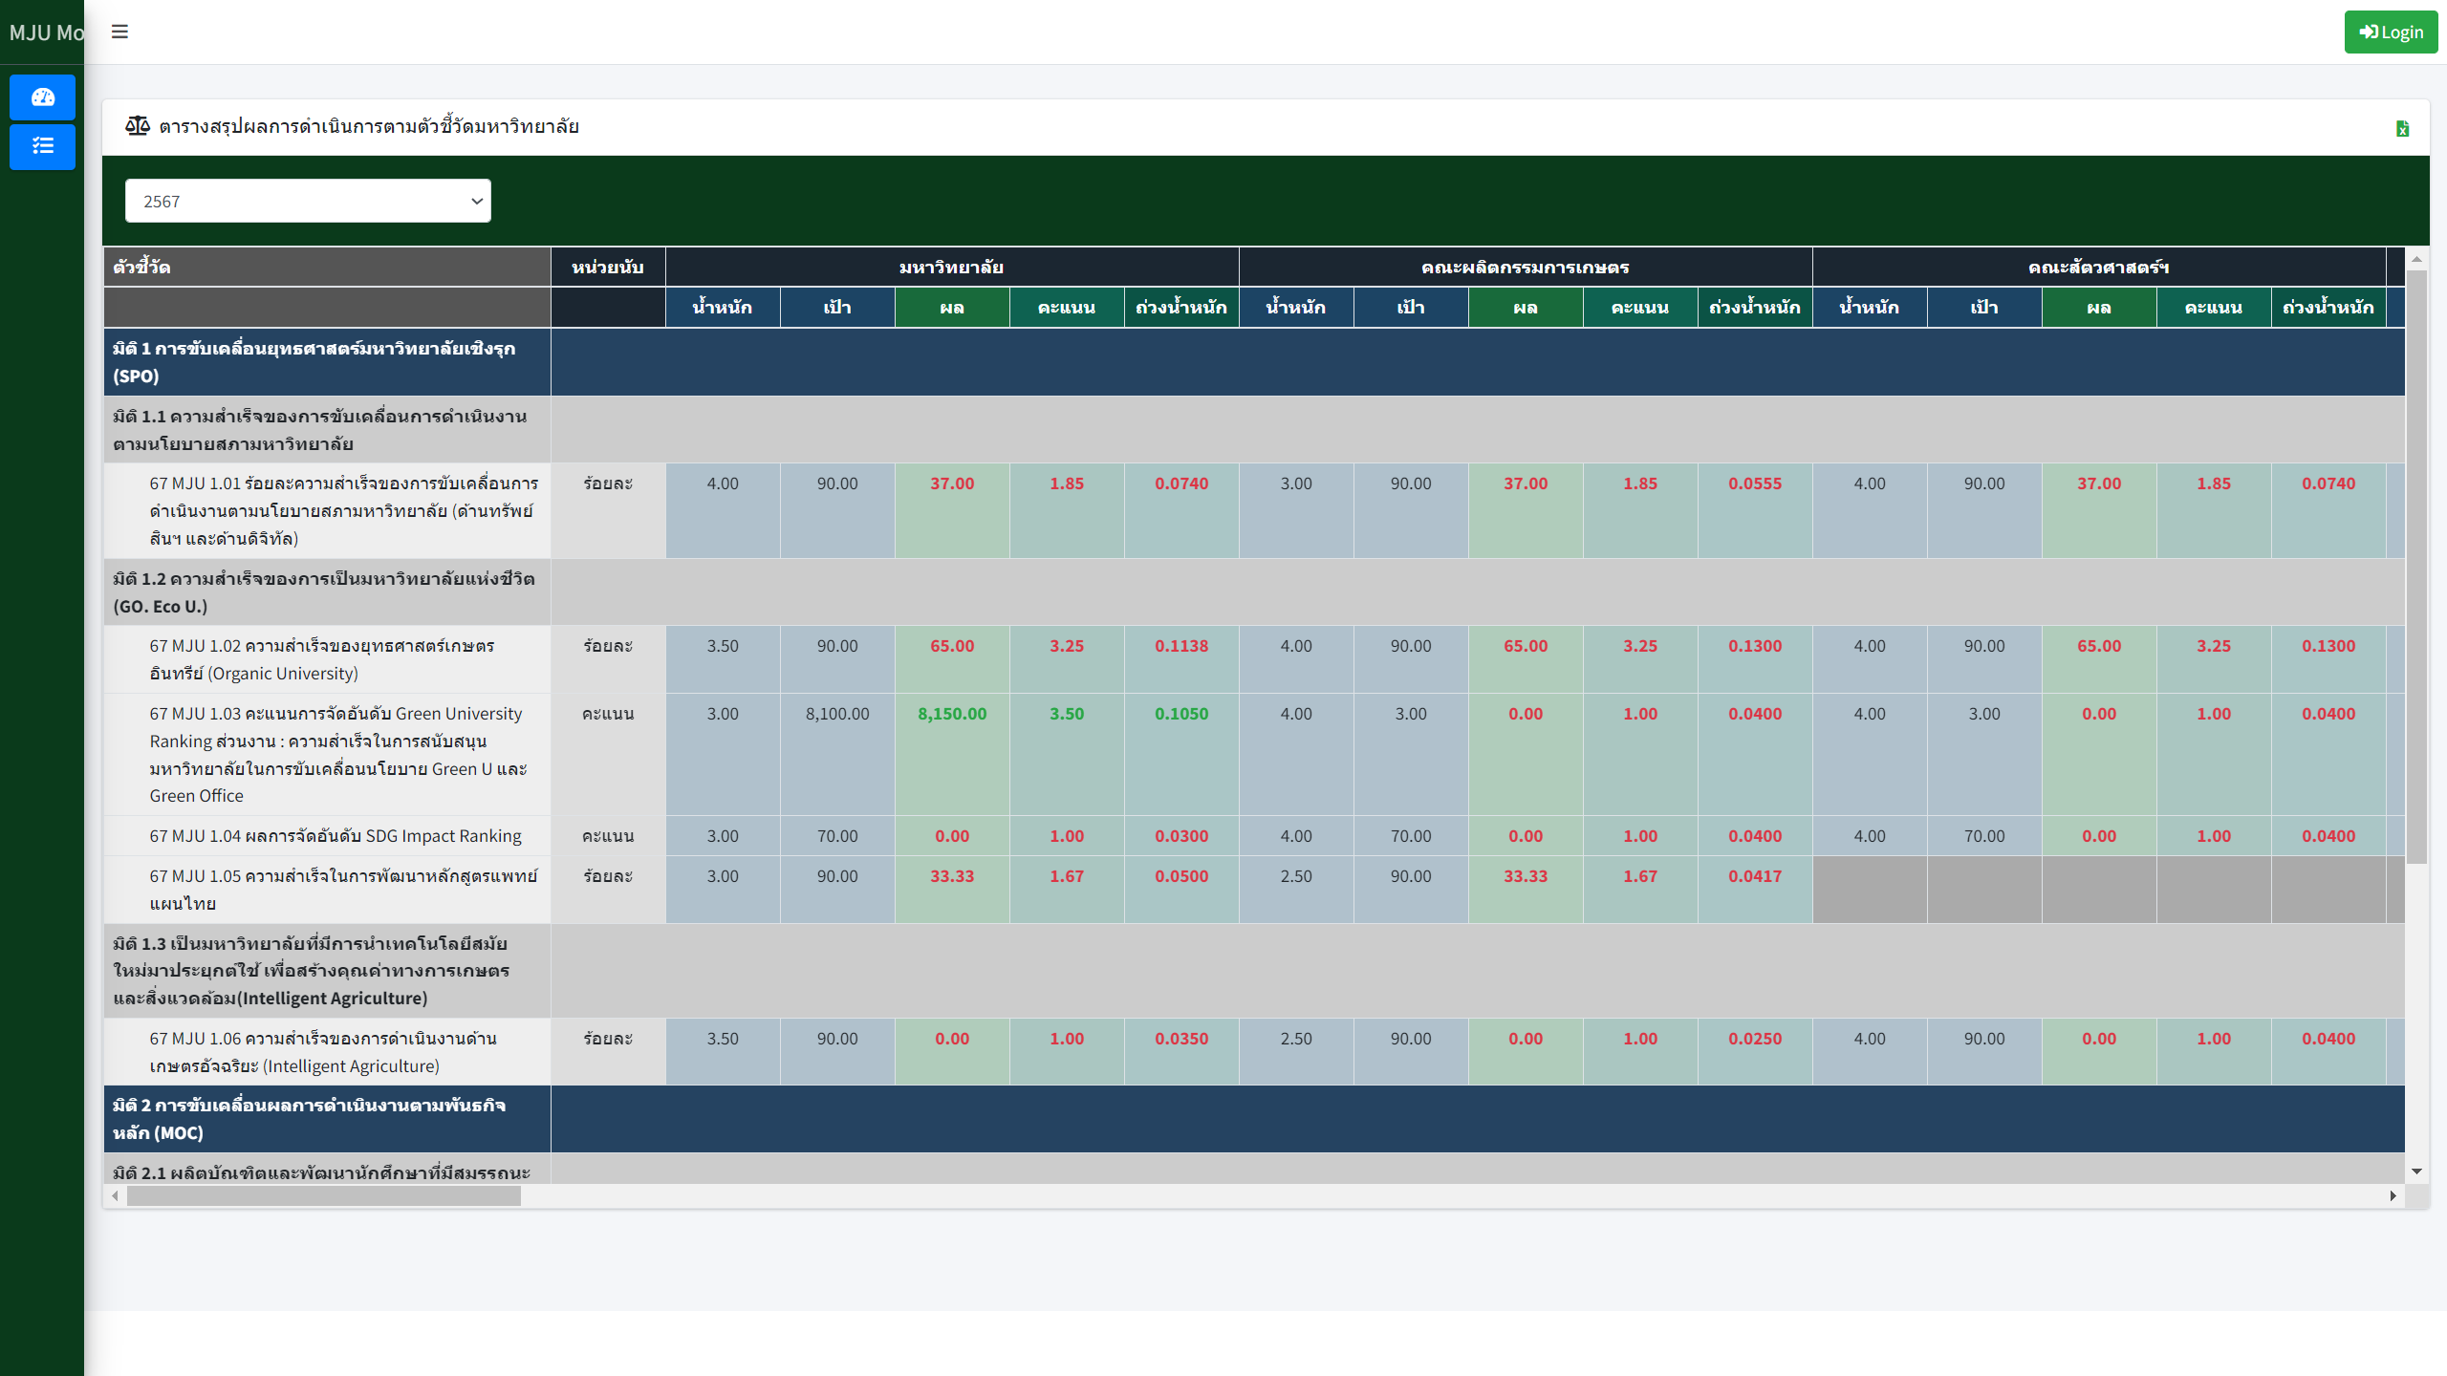Select the คณะผลิตกรรมการเกษตร column group header

point(1525,268)
